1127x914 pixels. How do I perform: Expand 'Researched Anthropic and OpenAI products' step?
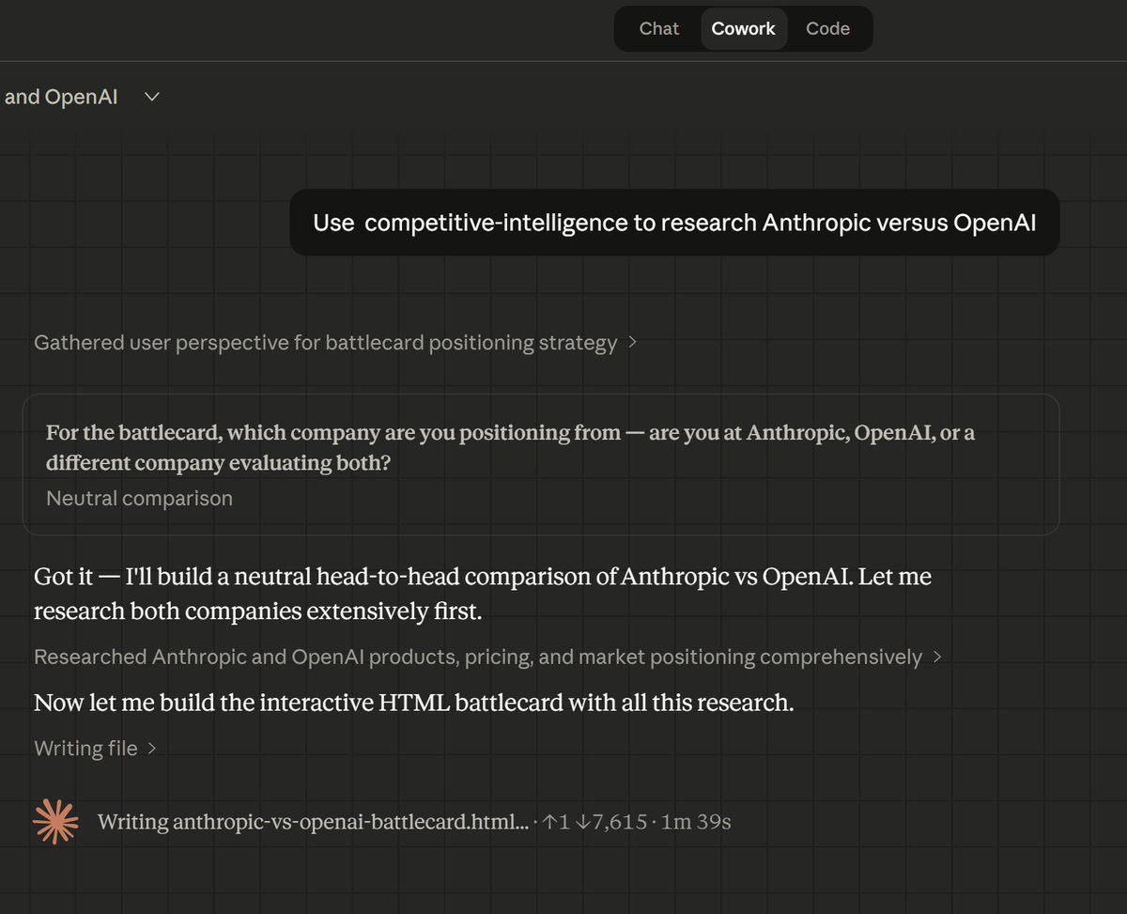tap(487, 657)
